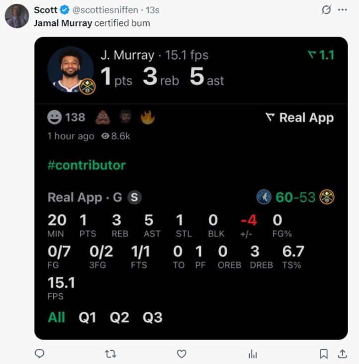Open Scott's profile avatar
Screen dimensions: 359x364
(17, 16)
